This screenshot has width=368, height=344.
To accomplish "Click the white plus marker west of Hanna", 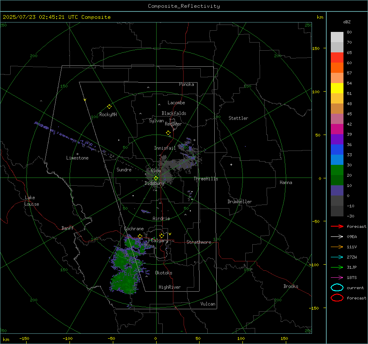I will (x=231, y=164).
